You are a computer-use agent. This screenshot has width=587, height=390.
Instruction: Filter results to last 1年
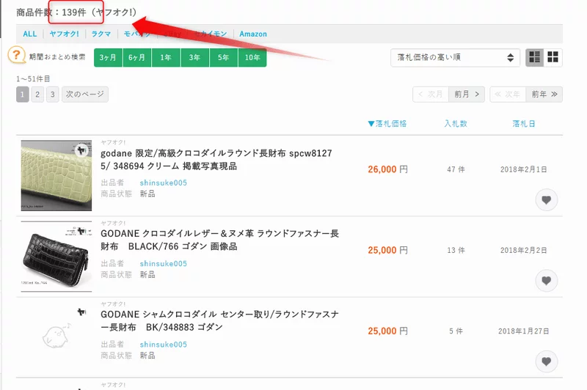pyautogui.click(x=166, y=58)
